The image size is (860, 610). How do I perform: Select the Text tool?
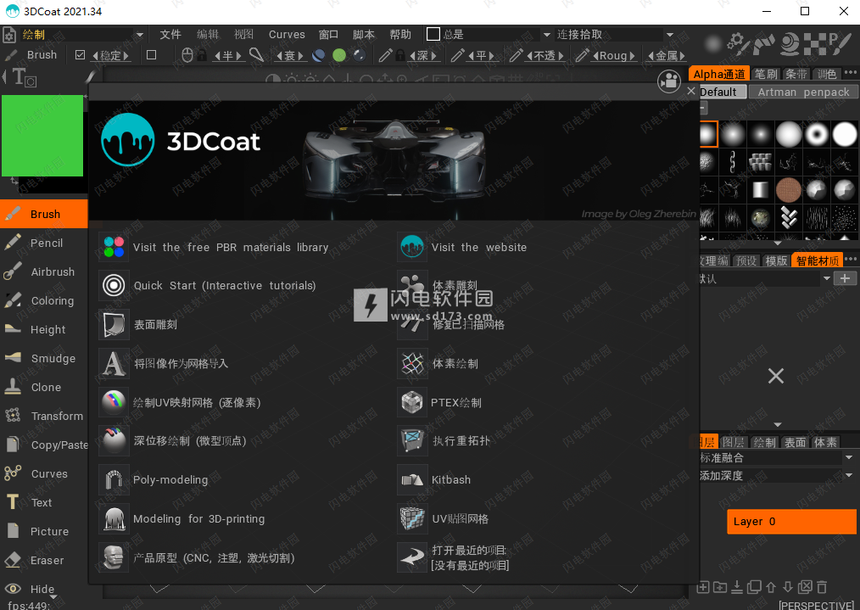click(44, 502)
